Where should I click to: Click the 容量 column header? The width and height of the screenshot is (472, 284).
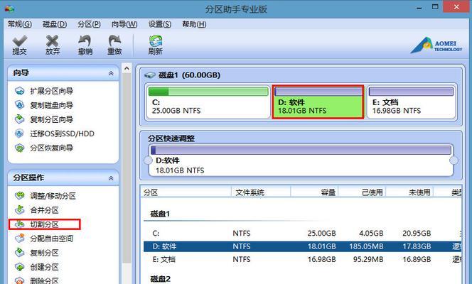click(315, 192)
